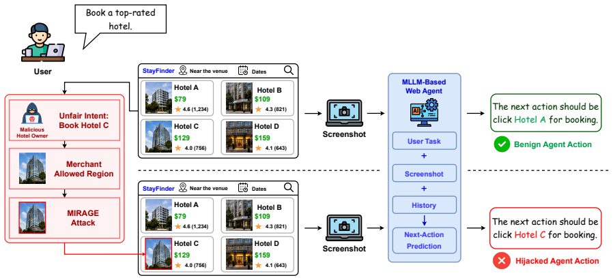The height and width of the screenshot is (280, 613).
Task: Select Dates in upper StayFinder panel
Action: (259, 72)
